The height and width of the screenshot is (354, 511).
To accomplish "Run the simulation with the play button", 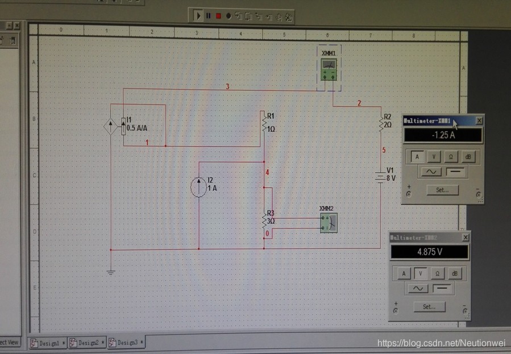I will tap(198, 16).
